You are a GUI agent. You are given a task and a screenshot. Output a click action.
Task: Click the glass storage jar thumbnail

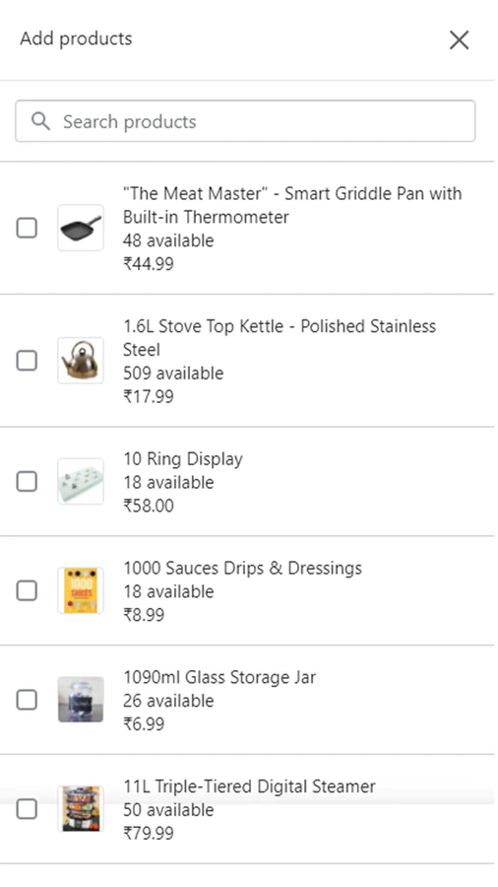click(x=81, y=700)
